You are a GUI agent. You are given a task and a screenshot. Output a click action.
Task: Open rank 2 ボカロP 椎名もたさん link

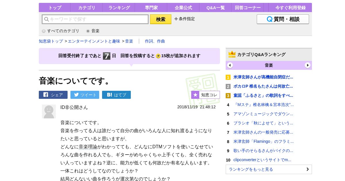(263, 86)
